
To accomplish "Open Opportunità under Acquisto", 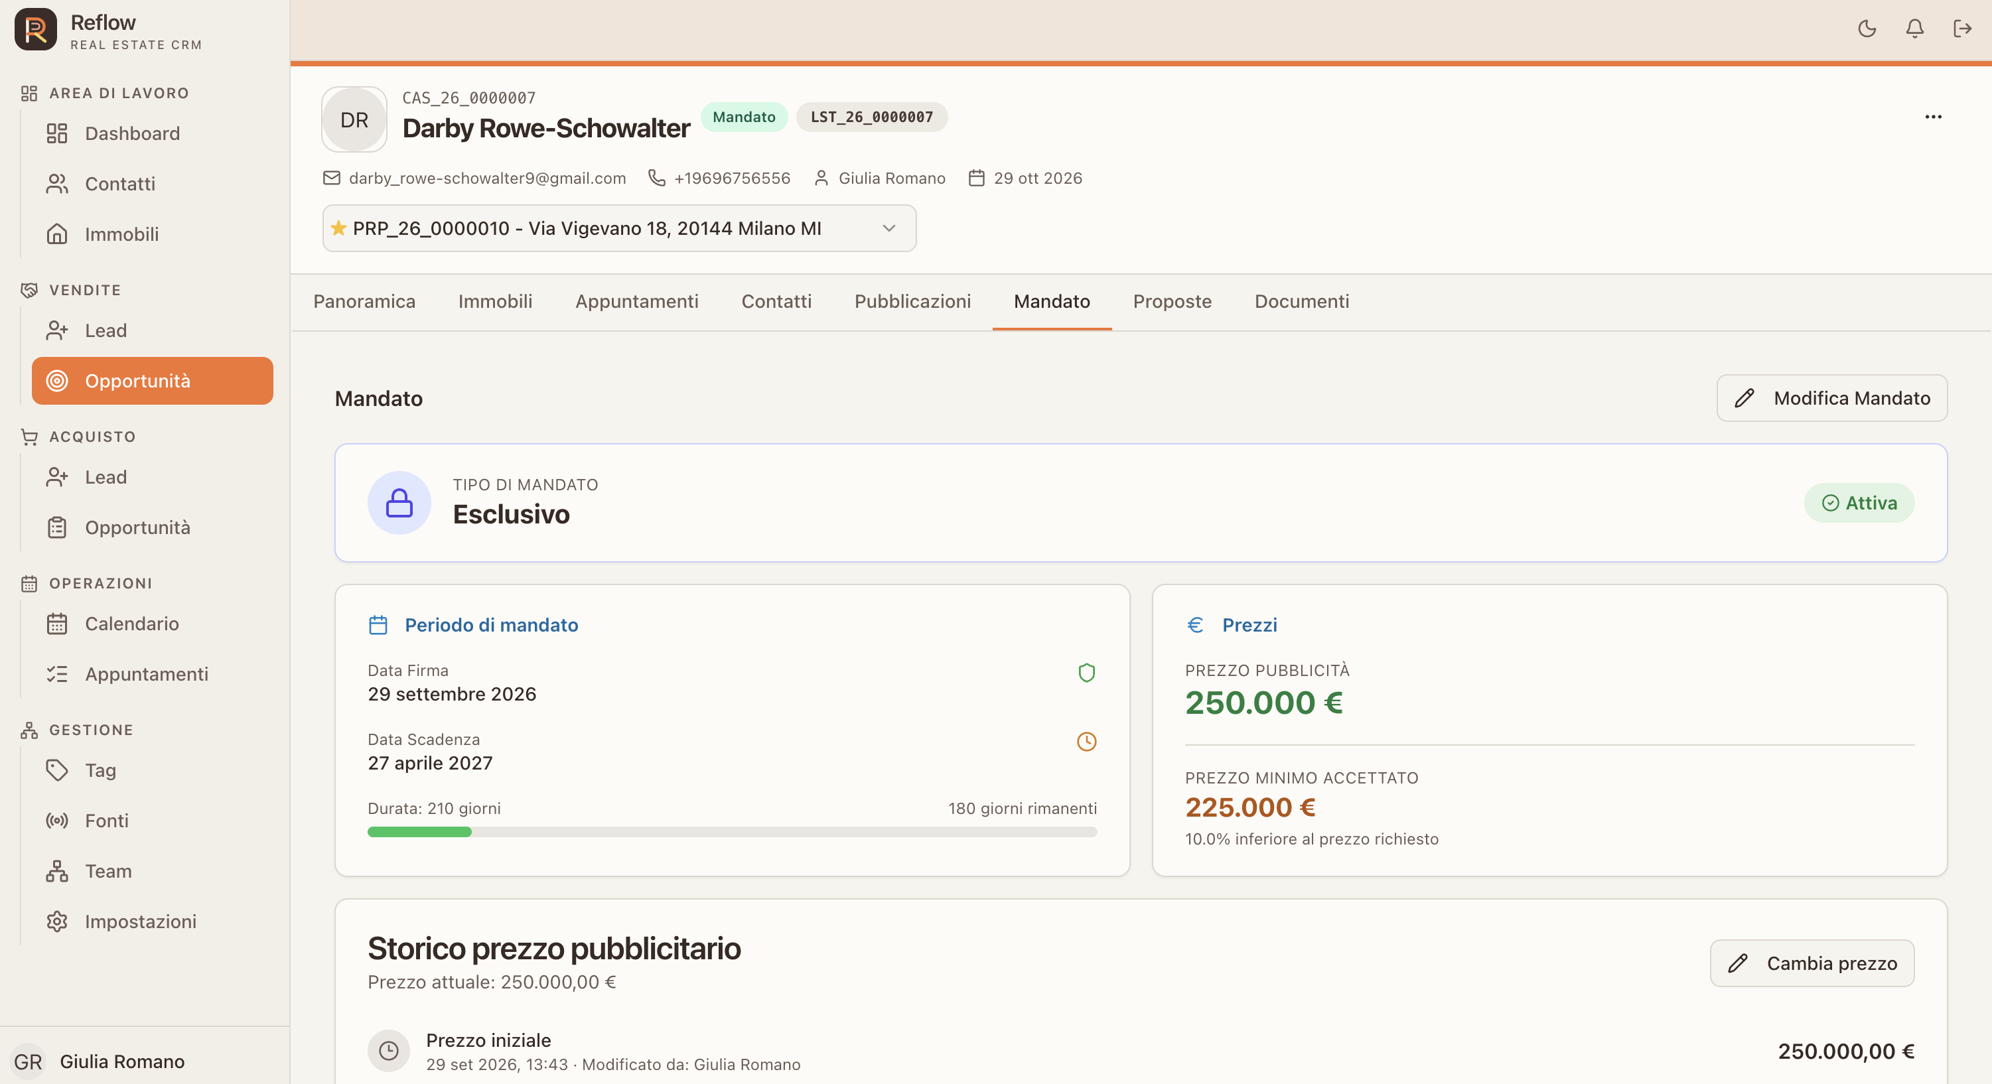I will [153, 527].
